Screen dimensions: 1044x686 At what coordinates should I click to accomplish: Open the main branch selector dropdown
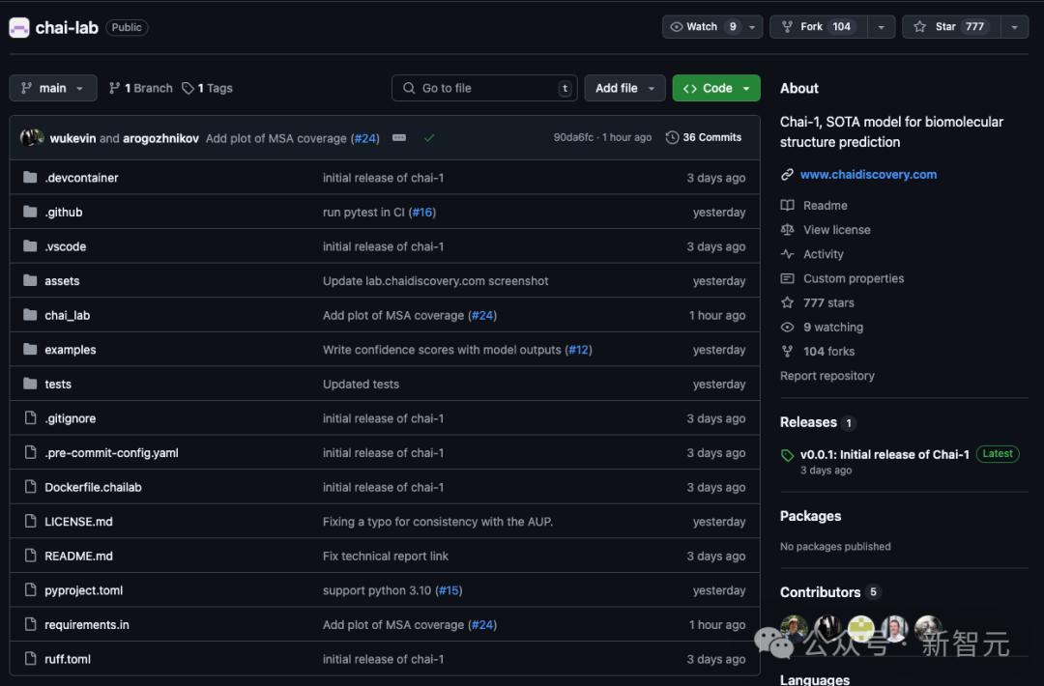pos(52,88)
